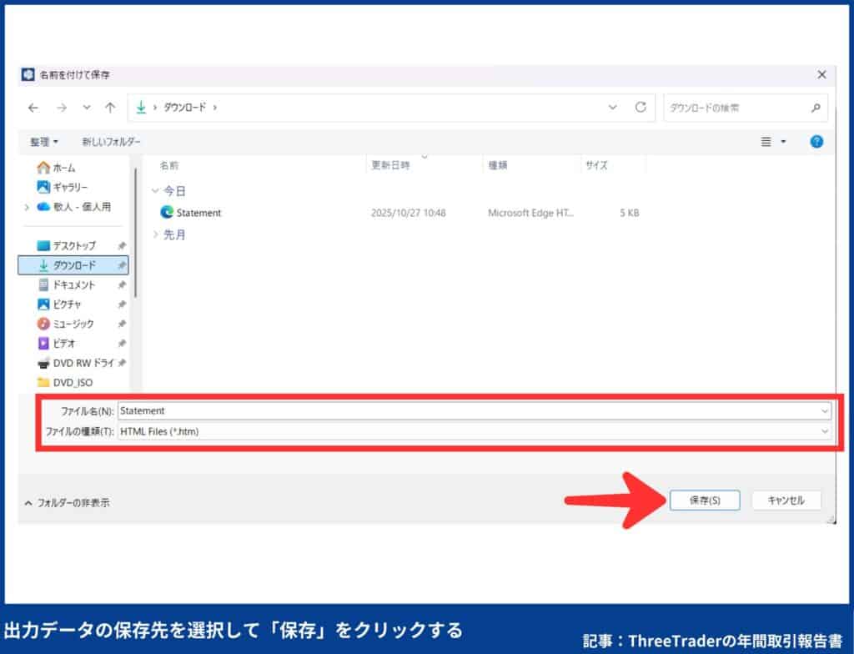Collapse the 今日 group in the file list
Image resolution: width=854 pixels, height=654 pixels.
(156, 190)
